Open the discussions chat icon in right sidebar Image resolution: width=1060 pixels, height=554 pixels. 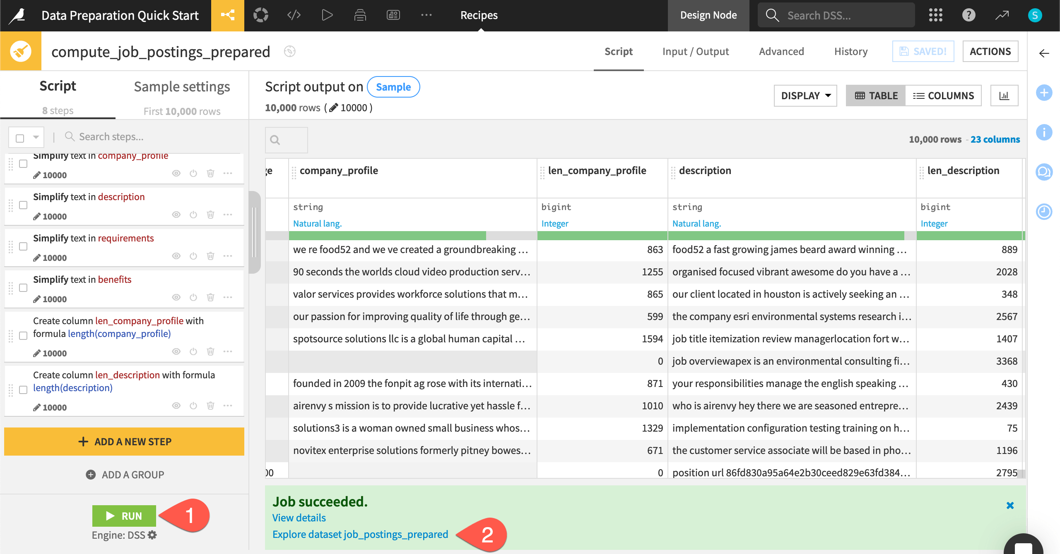coord(1044,172)
